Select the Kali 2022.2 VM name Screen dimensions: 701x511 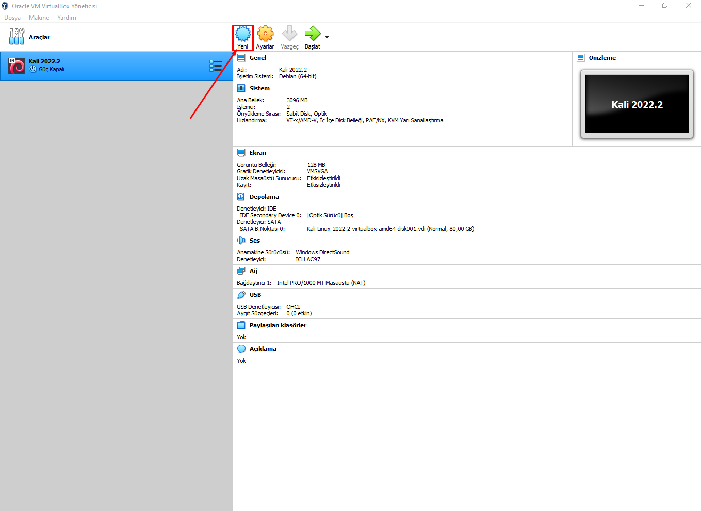tap(44, 61)
